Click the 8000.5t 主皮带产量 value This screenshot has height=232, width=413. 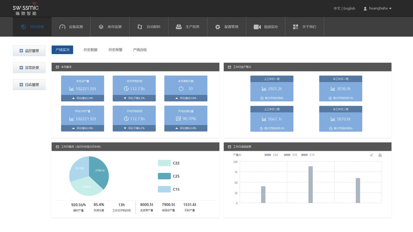pyautogui.click(x=146, y=205)
